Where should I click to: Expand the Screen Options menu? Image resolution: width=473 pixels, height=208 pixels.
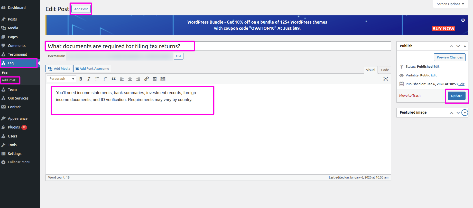click(x=450, y=4)
